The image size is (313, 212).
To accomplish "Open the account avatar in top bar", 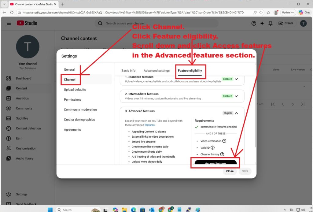I will pos(303,23).
